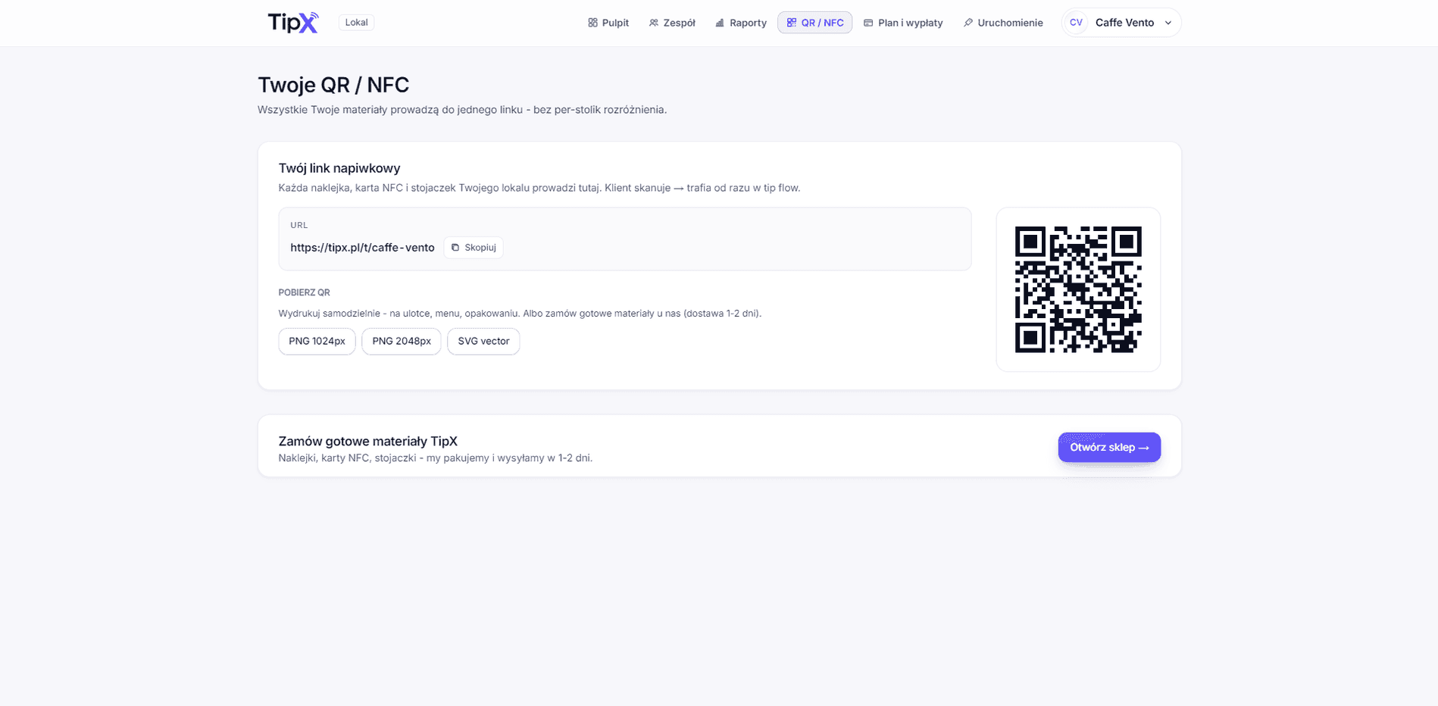1438x706 pixels.
Task: Click the TipX logo
Action: coord(293,23)
